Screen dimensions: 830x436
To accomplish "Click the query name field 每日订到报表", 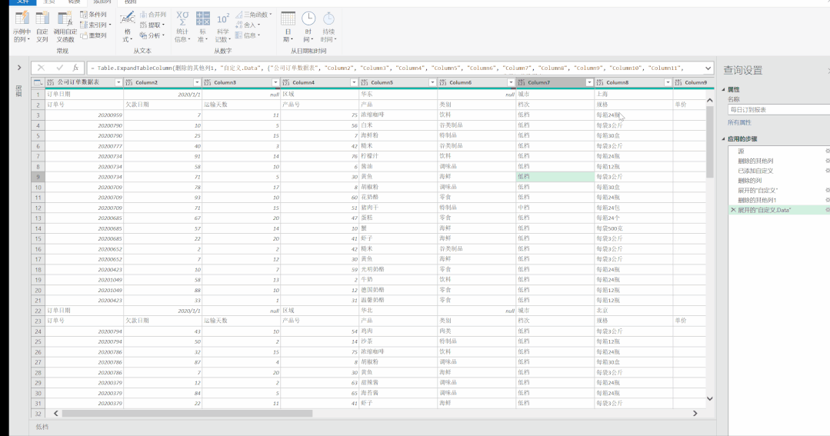I will click(x=778, y=109).
